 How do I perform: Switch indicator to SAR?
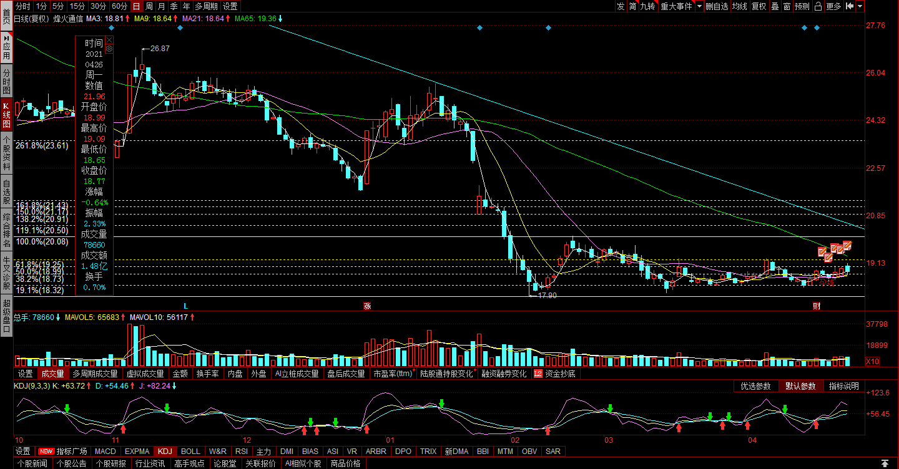click(x=553, y=451)
